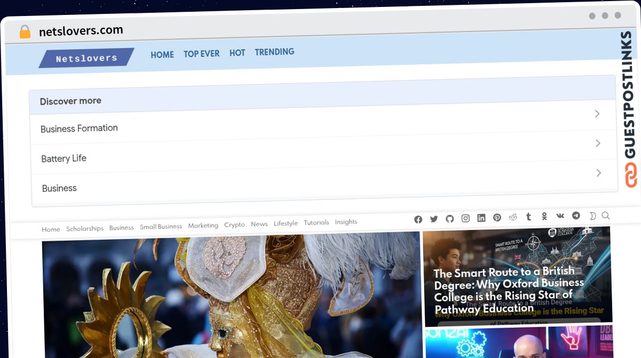Viewport: 641px width, 358px height.
Task: Open the TRENDING menu item
Action: (275, 52)
